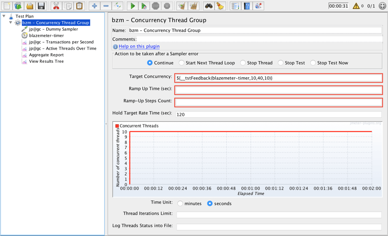Click the elapsed time 00:00:31 display
The height and width of the screenshot is (236, 388).
point(338,6)
